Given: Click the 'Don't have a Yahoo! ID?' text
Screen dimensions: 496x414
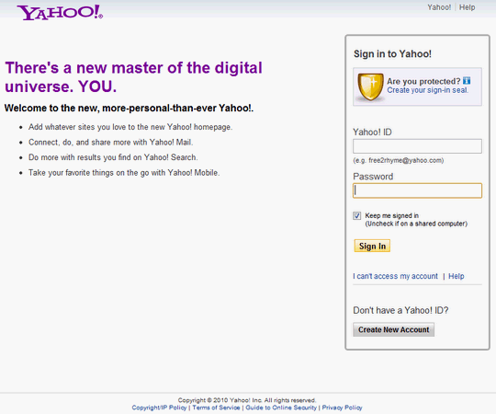Looking at the screenshot, I should (x=400, y=310).
